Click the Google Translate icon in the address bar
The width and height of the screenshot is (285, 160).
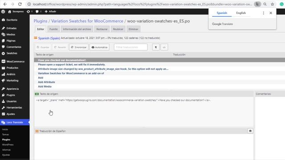[x=257, y=4]
